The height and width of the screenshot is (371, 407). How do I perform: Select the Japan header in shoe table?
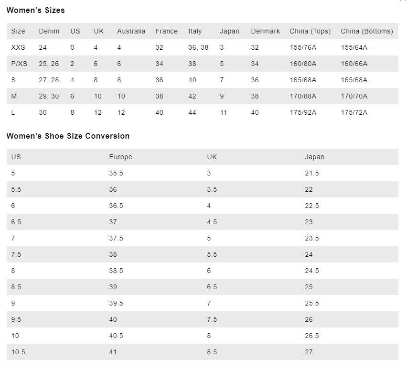point(314,157)
